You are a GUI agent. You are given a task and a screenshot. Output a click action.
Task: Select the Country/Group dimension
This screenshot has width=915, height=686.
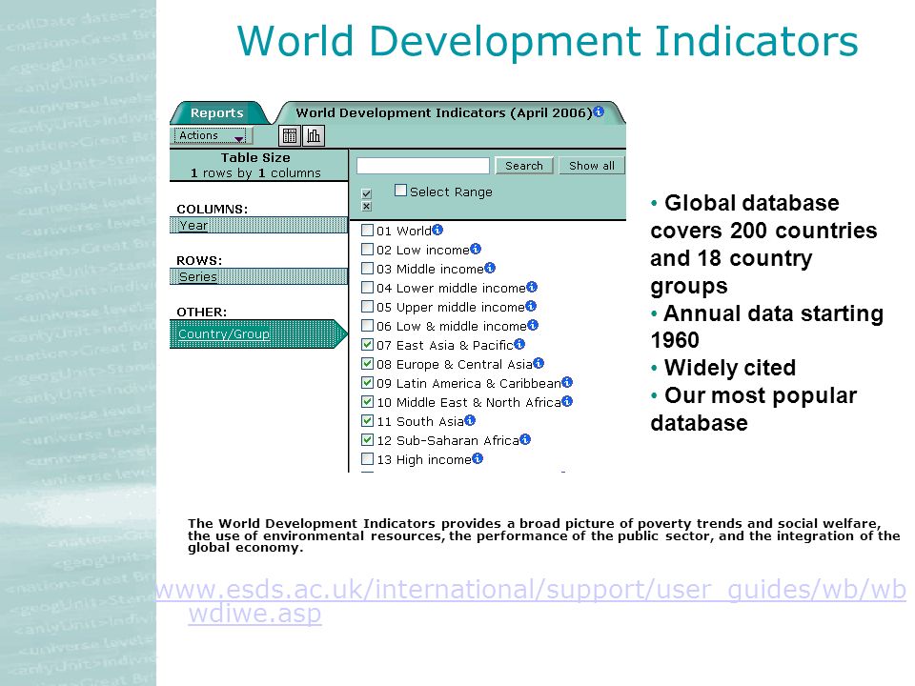coord(257,334)
